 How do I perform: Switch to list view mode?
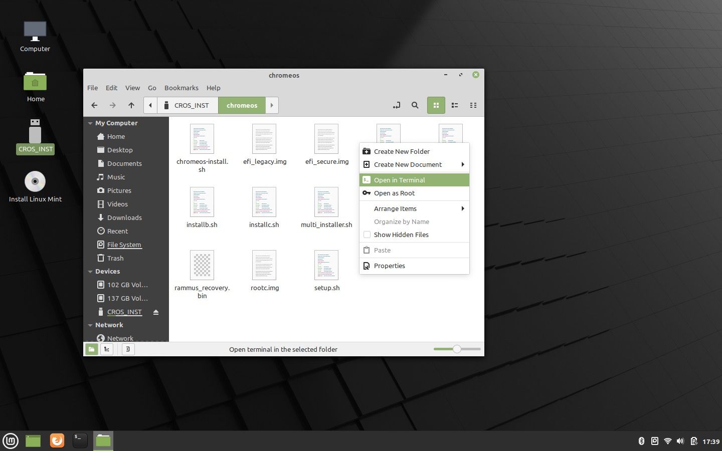click(x=455, y=105)
